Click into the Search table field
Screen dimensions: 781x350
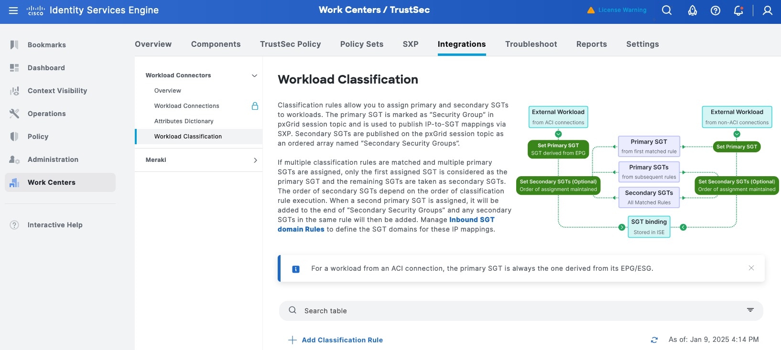pyautogui.click(x=521, y=311)
